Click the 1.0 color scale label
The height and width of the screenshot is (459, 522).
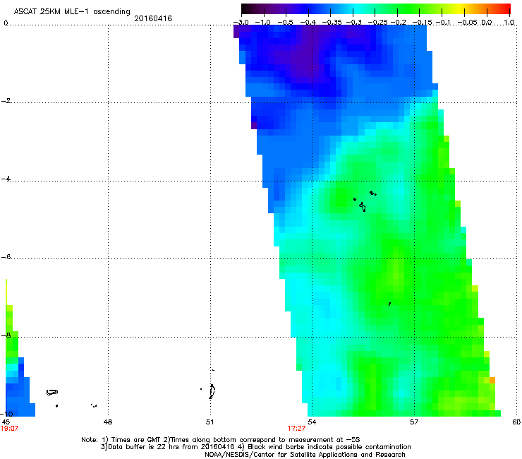tap(509, 23)
